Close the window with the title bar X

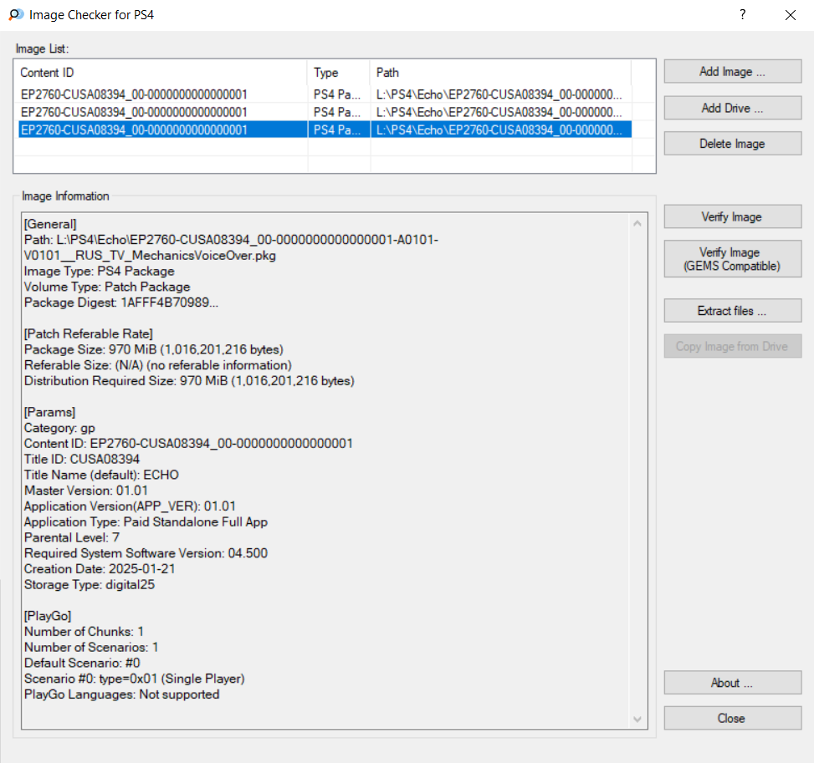[x=790, y=15]
